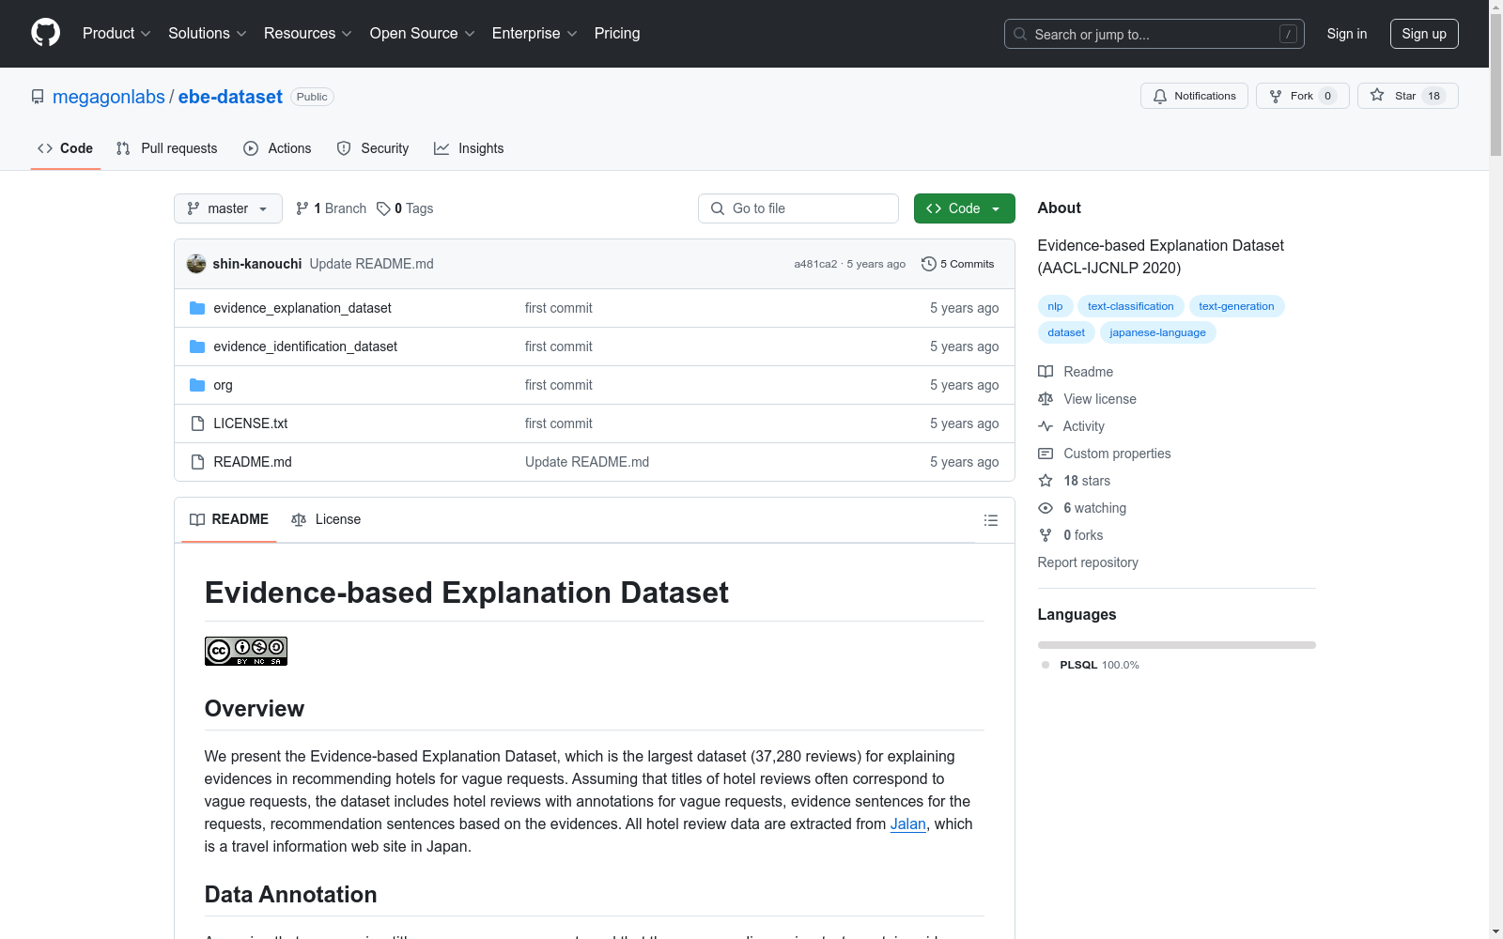Image resolution: width=1503 pixels, height=939 pixels.
Task: Open the green Code clone dropdown
Action: click(x=964, y=208)
